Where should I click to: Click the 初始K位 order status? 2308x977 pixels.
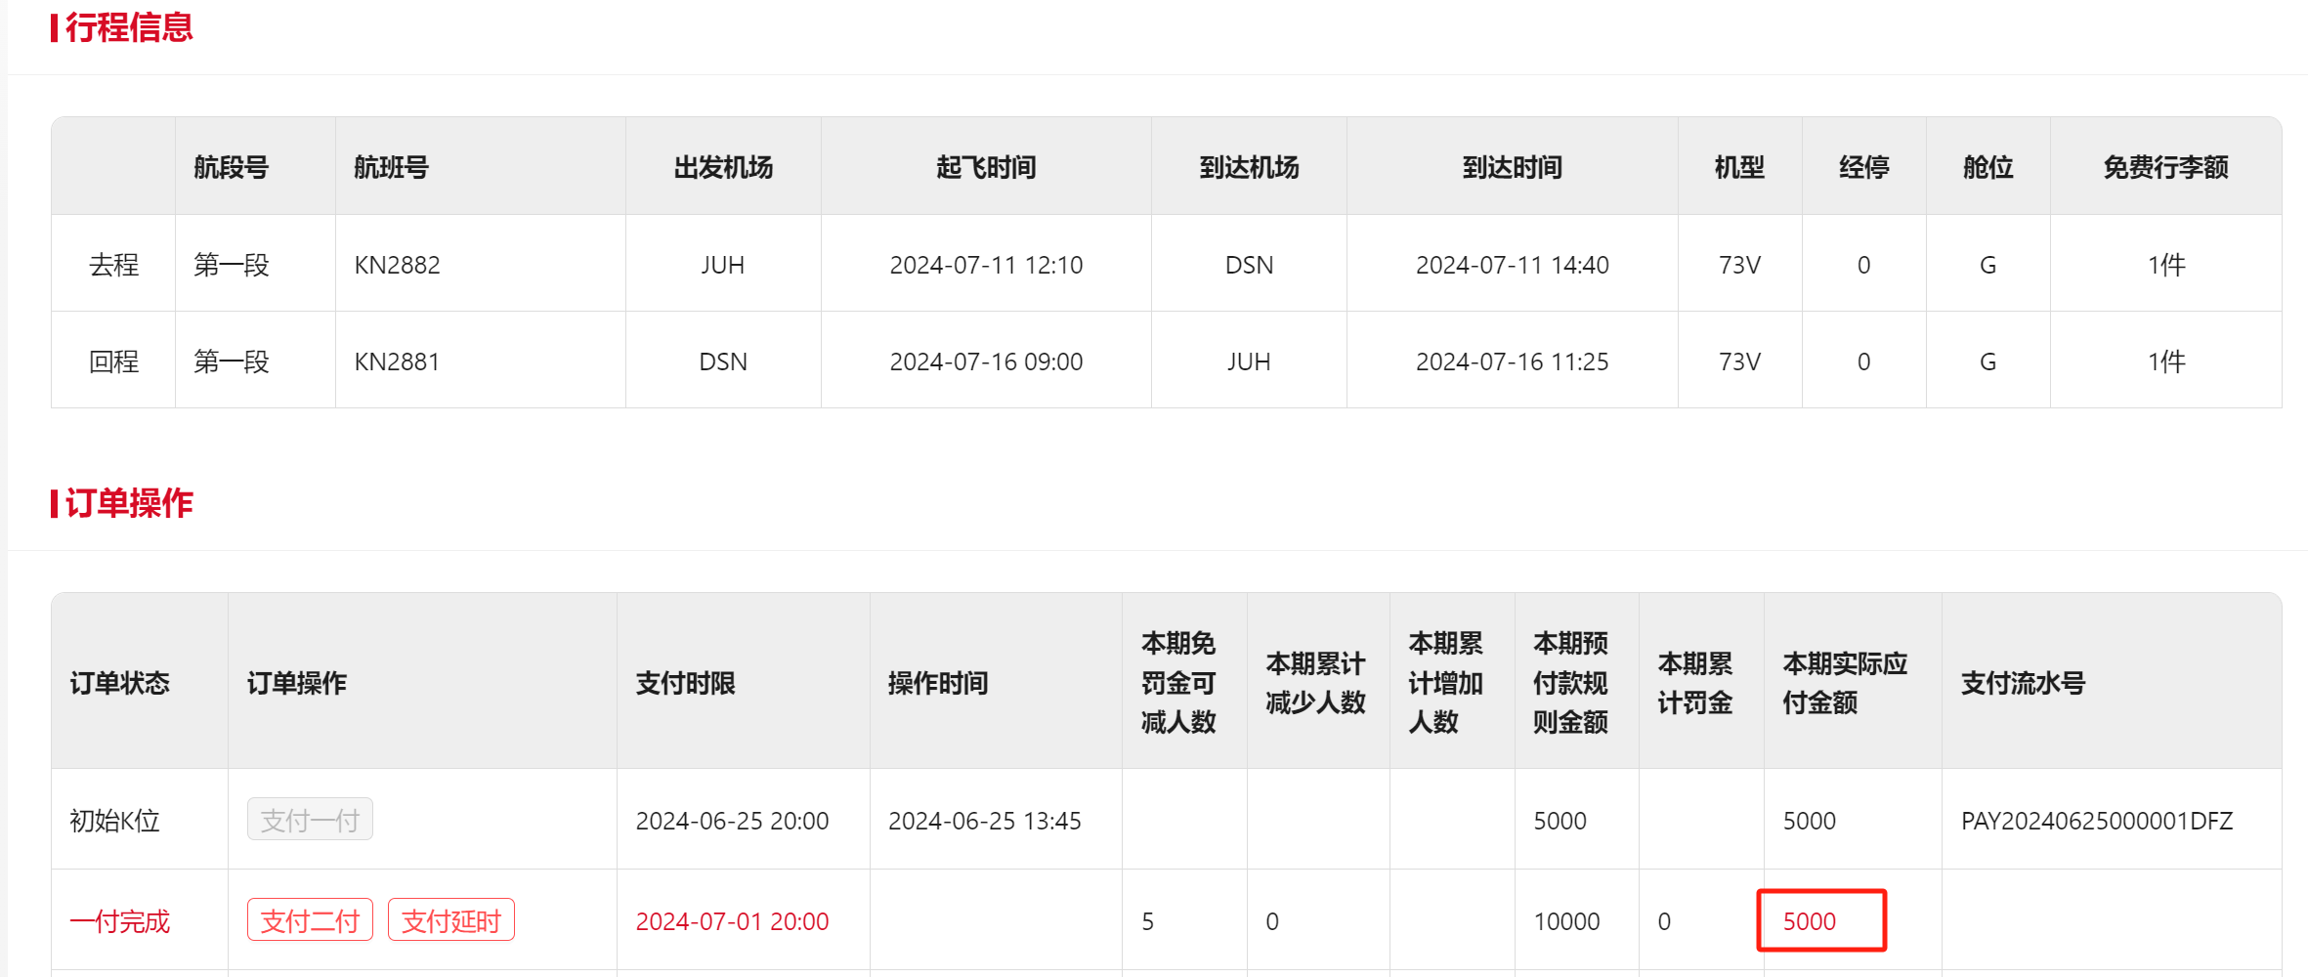114,821
